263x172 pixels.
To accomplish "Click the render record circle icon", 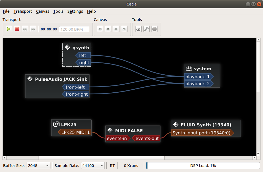I will [x=154, y=29].
